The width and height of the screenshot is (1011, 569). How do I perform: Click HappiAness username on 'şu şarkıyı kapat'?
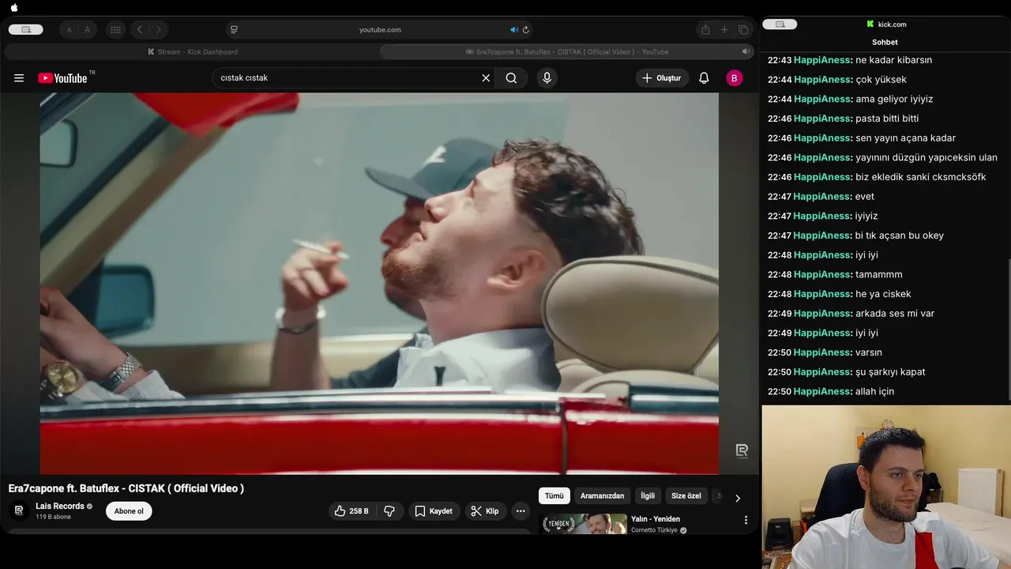[x=823, y=372]
